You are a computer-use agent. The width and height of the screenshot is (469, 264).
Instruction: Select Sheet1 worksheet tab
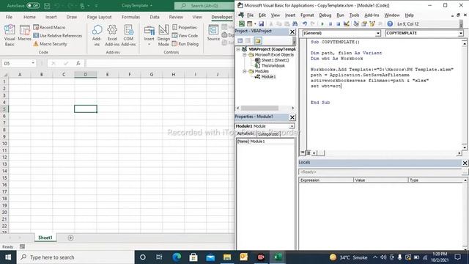[x=45, y=238]
